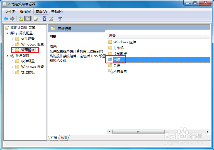Toggle the Show/Hide action pane icon
The width and height of the screenshot is (214, 150).
[x=51, y=19]
